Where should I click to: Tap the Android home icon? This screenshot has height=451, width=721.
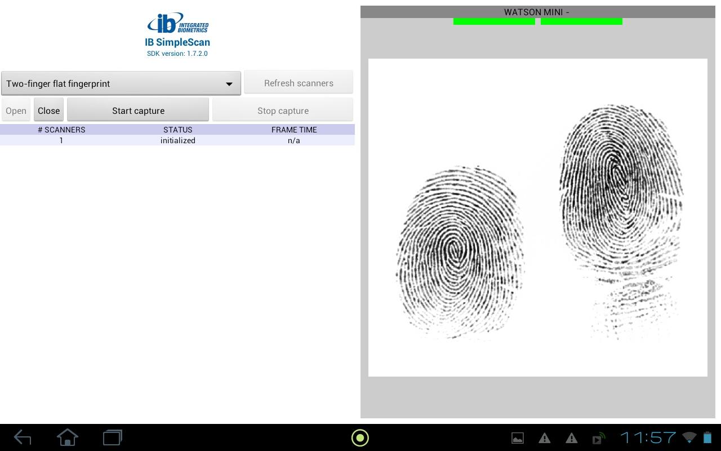pos(68,437)
